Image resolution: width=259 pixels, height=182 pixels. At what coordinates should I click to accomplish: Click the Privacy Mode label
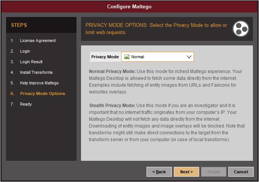(x=105, y=57)
